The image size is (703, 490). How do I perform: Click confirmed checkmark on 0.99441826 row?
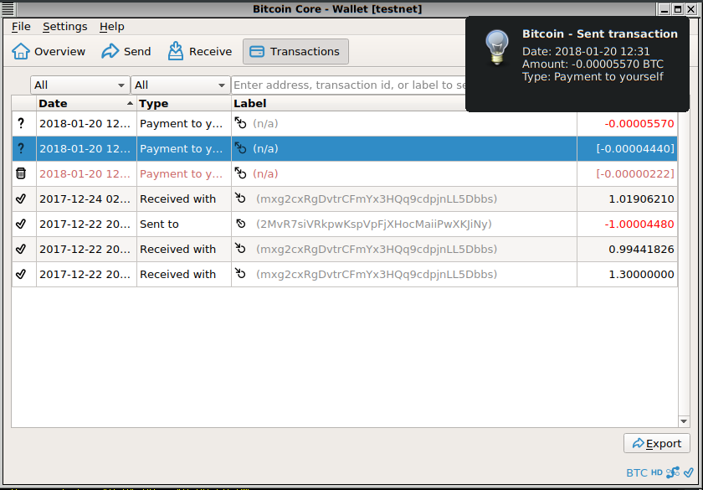pyautogui.click(x=21, y=249)
